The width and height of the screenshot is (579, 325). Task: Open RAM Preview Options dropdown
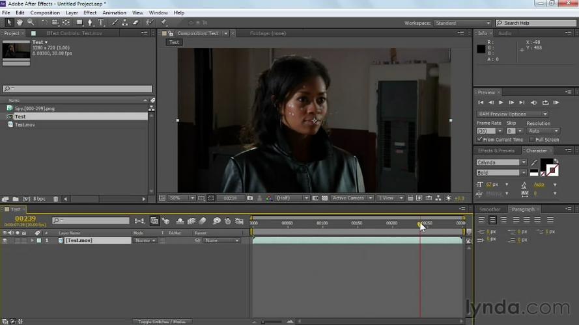[512, 114]
